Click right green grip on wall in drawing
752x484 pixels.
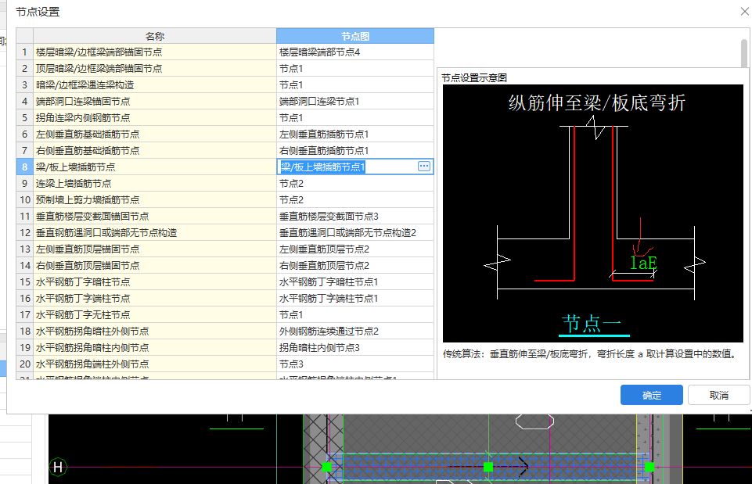(649, 467)
